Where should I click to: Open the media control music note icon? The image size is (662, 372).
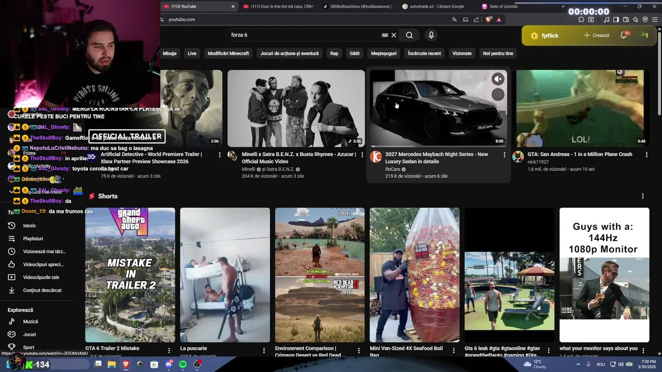tap(606, 20)
